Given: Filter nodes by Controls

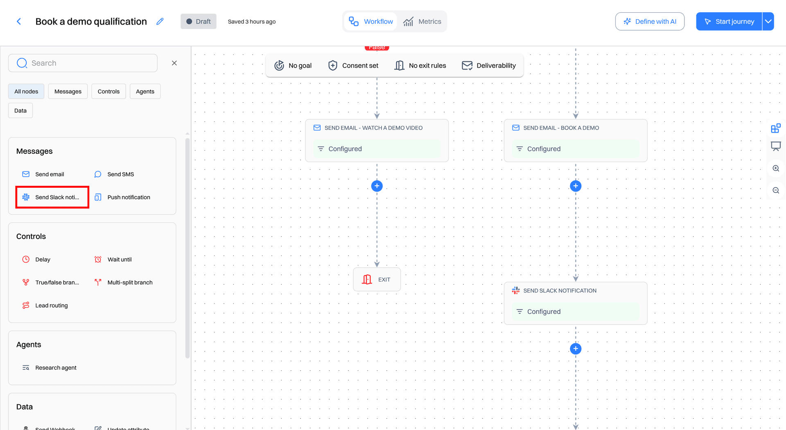Looking at the screenshot, I should (x=108, y=91).
